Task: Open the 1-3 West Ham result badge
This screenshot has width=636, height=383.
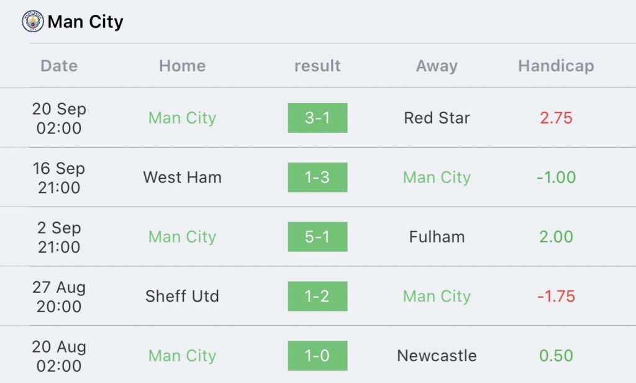Action: click(317, 178)
